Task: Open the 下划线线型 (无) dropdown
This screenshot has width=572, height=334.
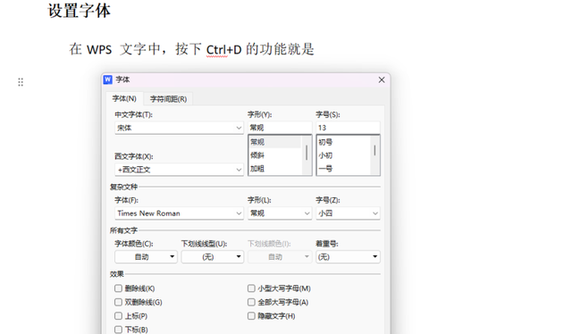Action: [x=213, y=256]
